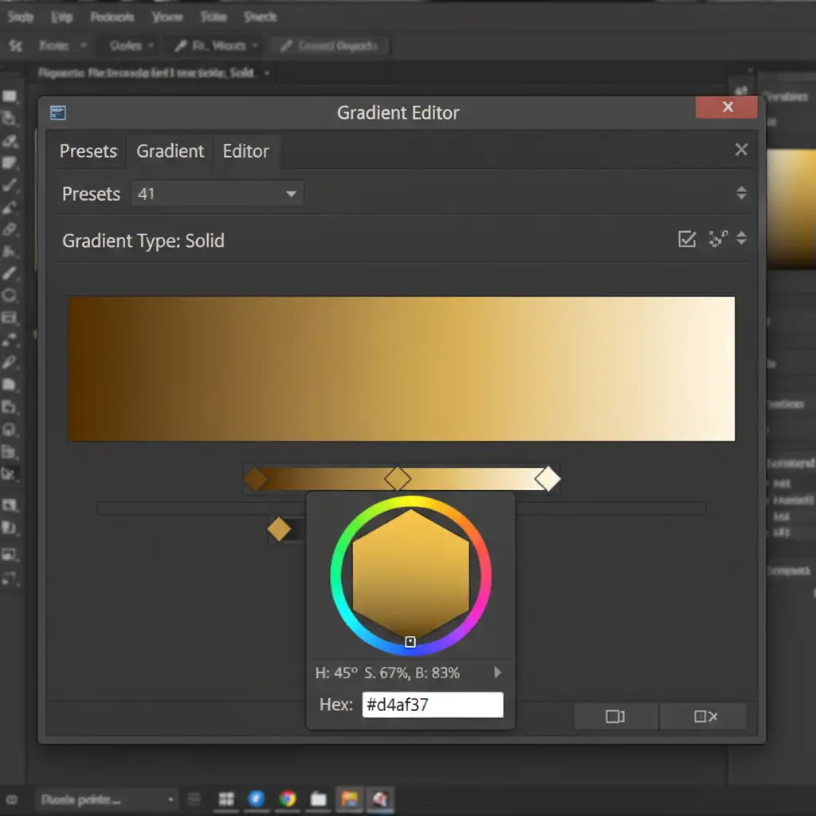Click the scatter-points icon next to the checkbox
Image resolution: width=816 pixels, height=816 pixels.
click(x=717, y=238)
